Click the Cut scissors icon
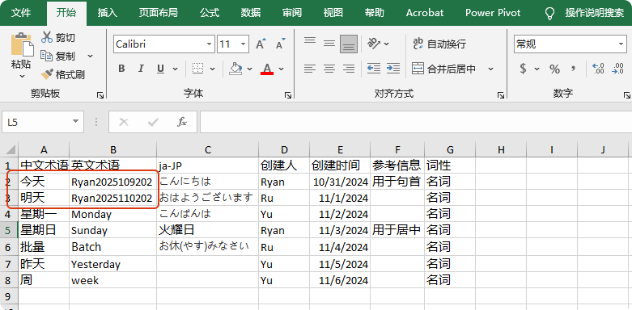The image size is (632, 310). coord(47,37)
